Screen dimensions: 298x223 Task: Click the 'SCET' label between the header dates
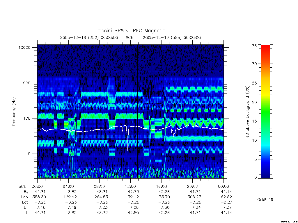pos(130,37)
